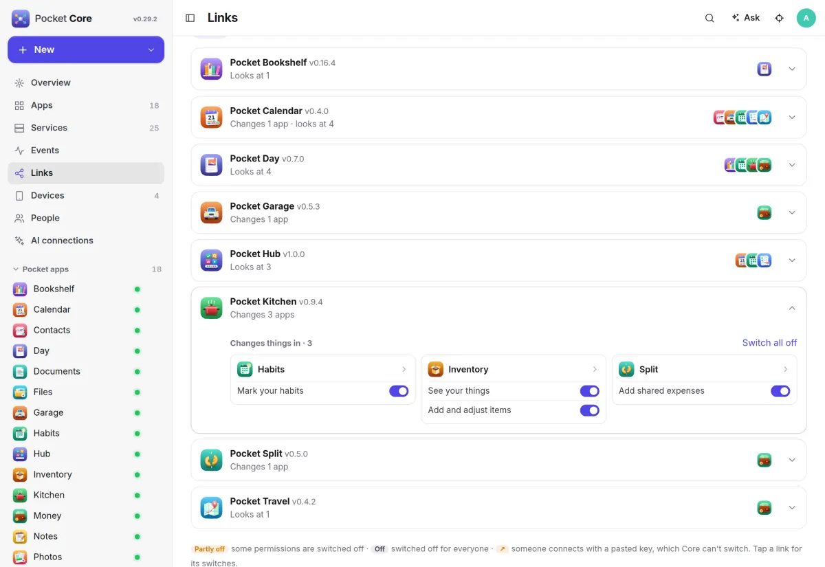Click the Ask button

(746, 18)
